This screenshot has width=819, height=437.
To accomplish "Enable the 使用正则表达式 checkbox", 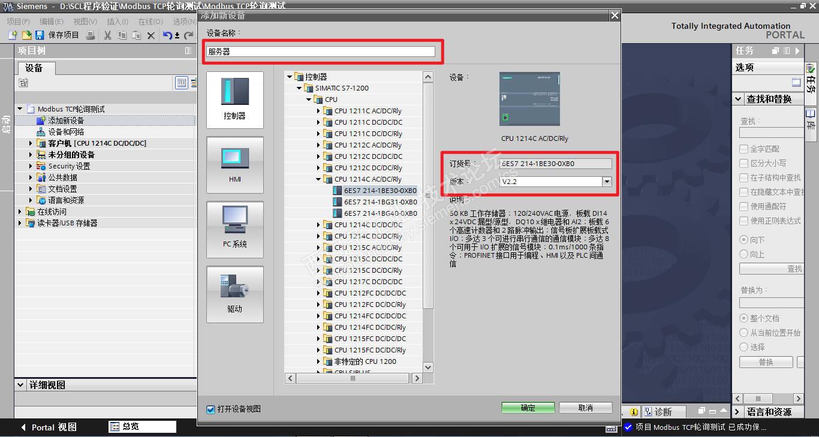I will pos(744,221).
